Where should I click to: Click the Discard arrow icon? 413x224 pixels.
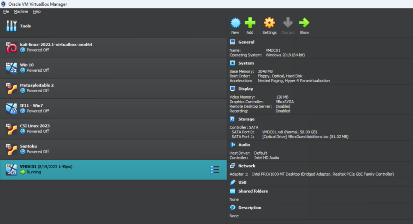(x=288, y=23)
